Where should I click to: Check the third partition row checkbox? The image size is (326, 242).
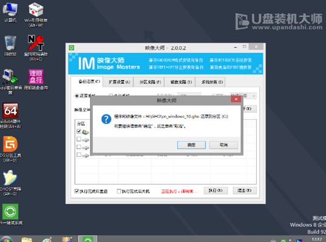78,147
